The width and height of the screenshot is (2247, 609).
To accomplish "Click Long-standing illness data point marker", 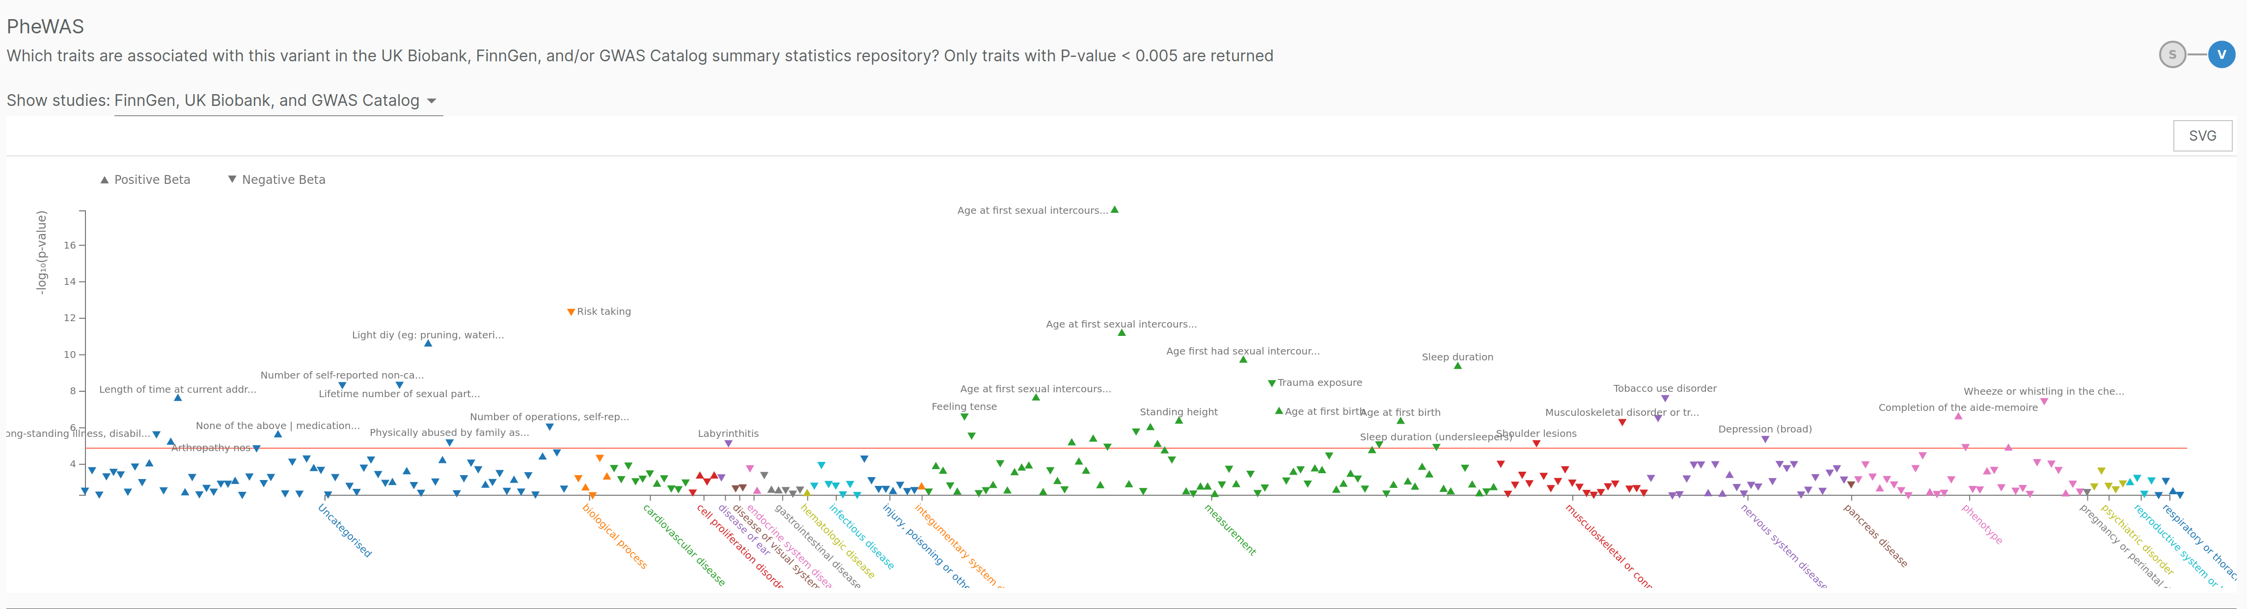I will (x=157, y=435).
